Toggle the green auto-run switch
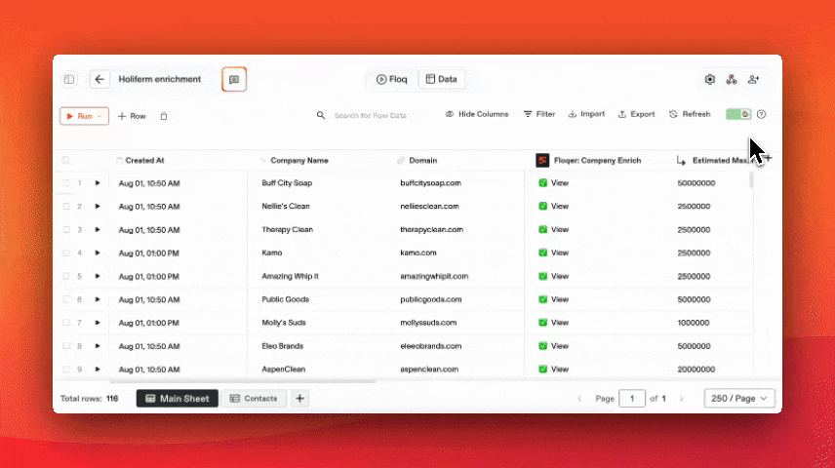The image size is (835, 468). point(738,114)
